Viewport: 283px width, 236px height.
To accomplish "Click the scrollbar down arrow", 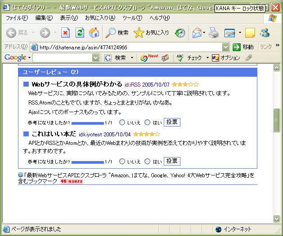I will pos(276,219).
